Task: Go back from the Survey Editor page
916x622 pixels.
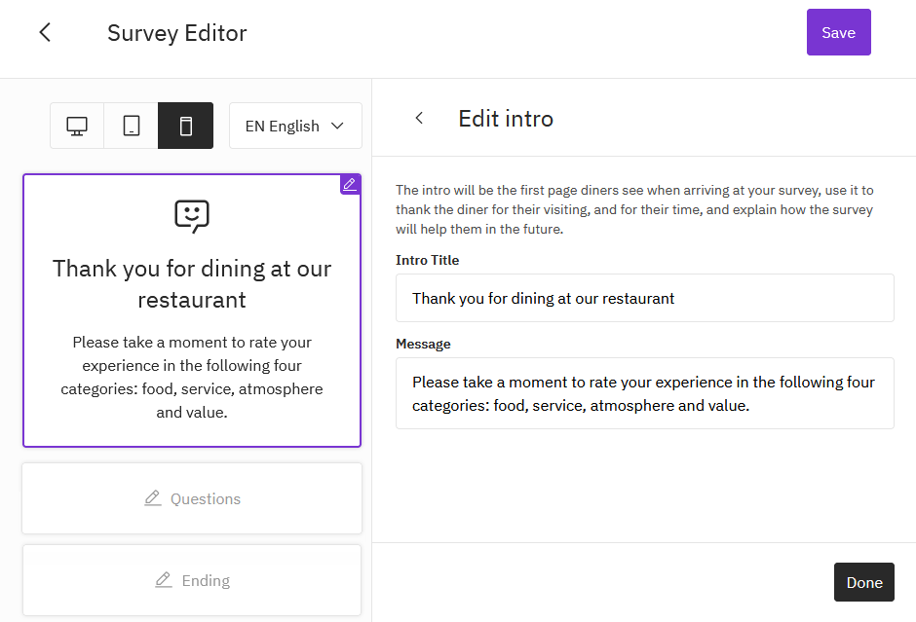Action: (45, 32)
